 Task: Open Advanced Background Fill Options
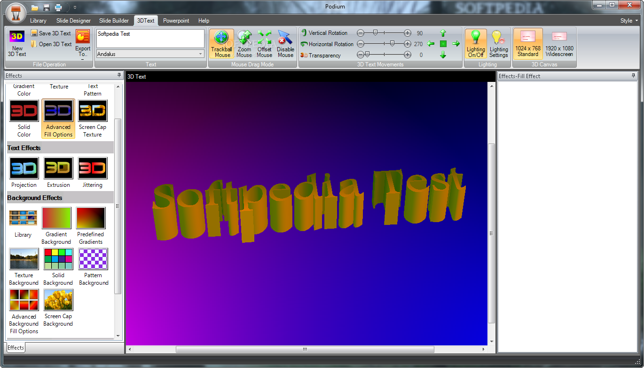point(24,312)
